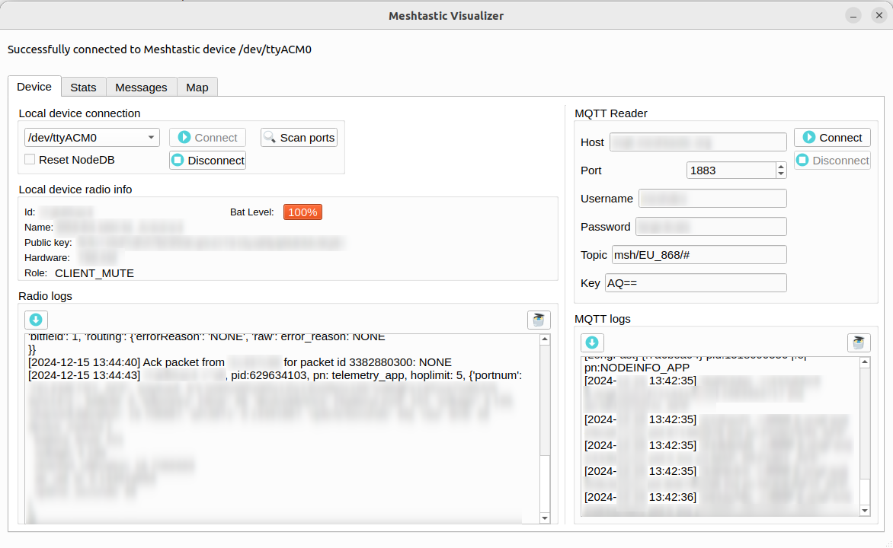Close the Meshtastic Visualizer window
Image resolution: width=893 pixels, height=548 pixels.
pos(879,15)
